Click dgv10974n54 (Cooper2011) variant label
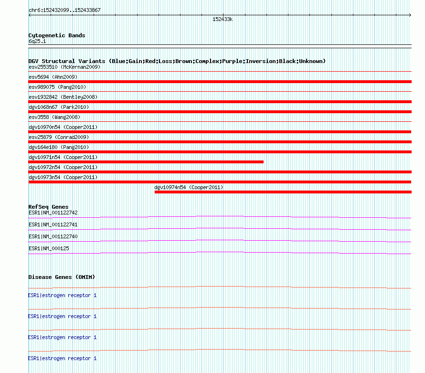Image resolution: width=425 pixels, height=373 pixels. (189, 187)
